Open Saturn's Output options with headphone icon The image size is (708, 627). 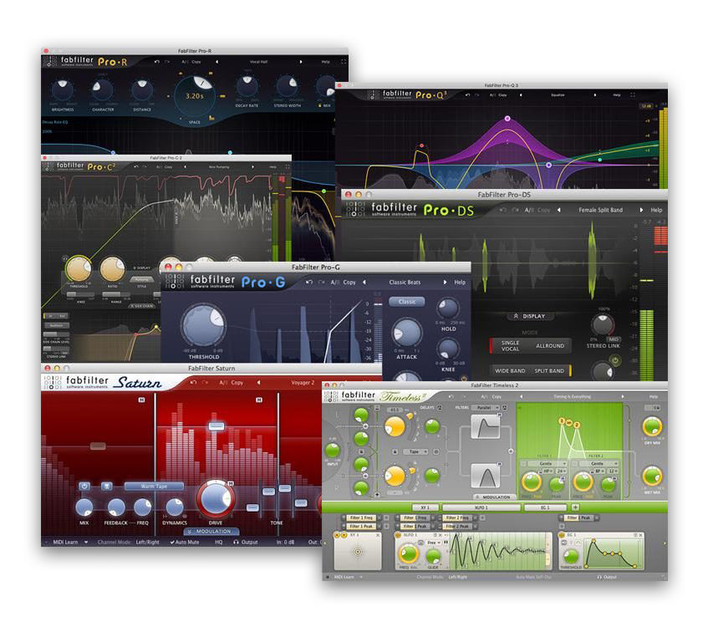[246, 542]
